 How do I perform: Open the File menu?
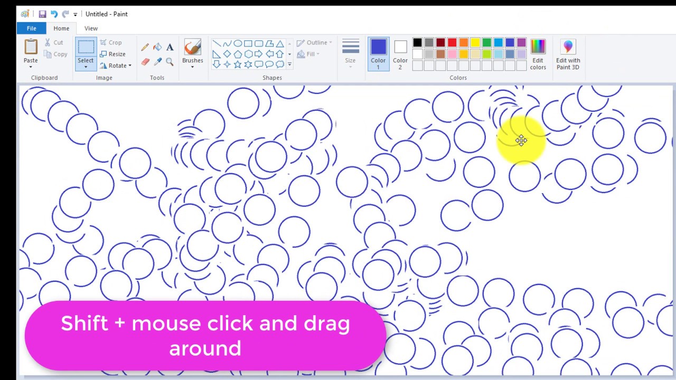pos(32,28)
